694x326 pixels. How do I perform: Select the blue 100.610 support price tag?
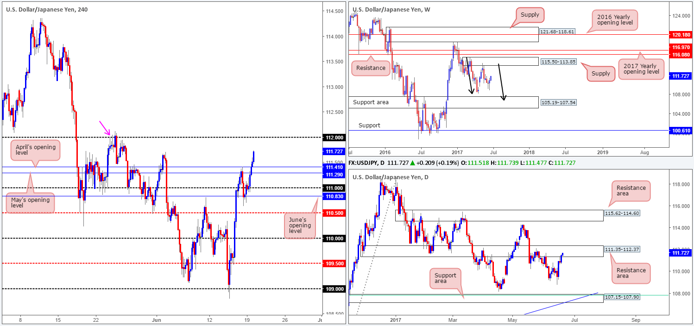click(x=681, y=132)
